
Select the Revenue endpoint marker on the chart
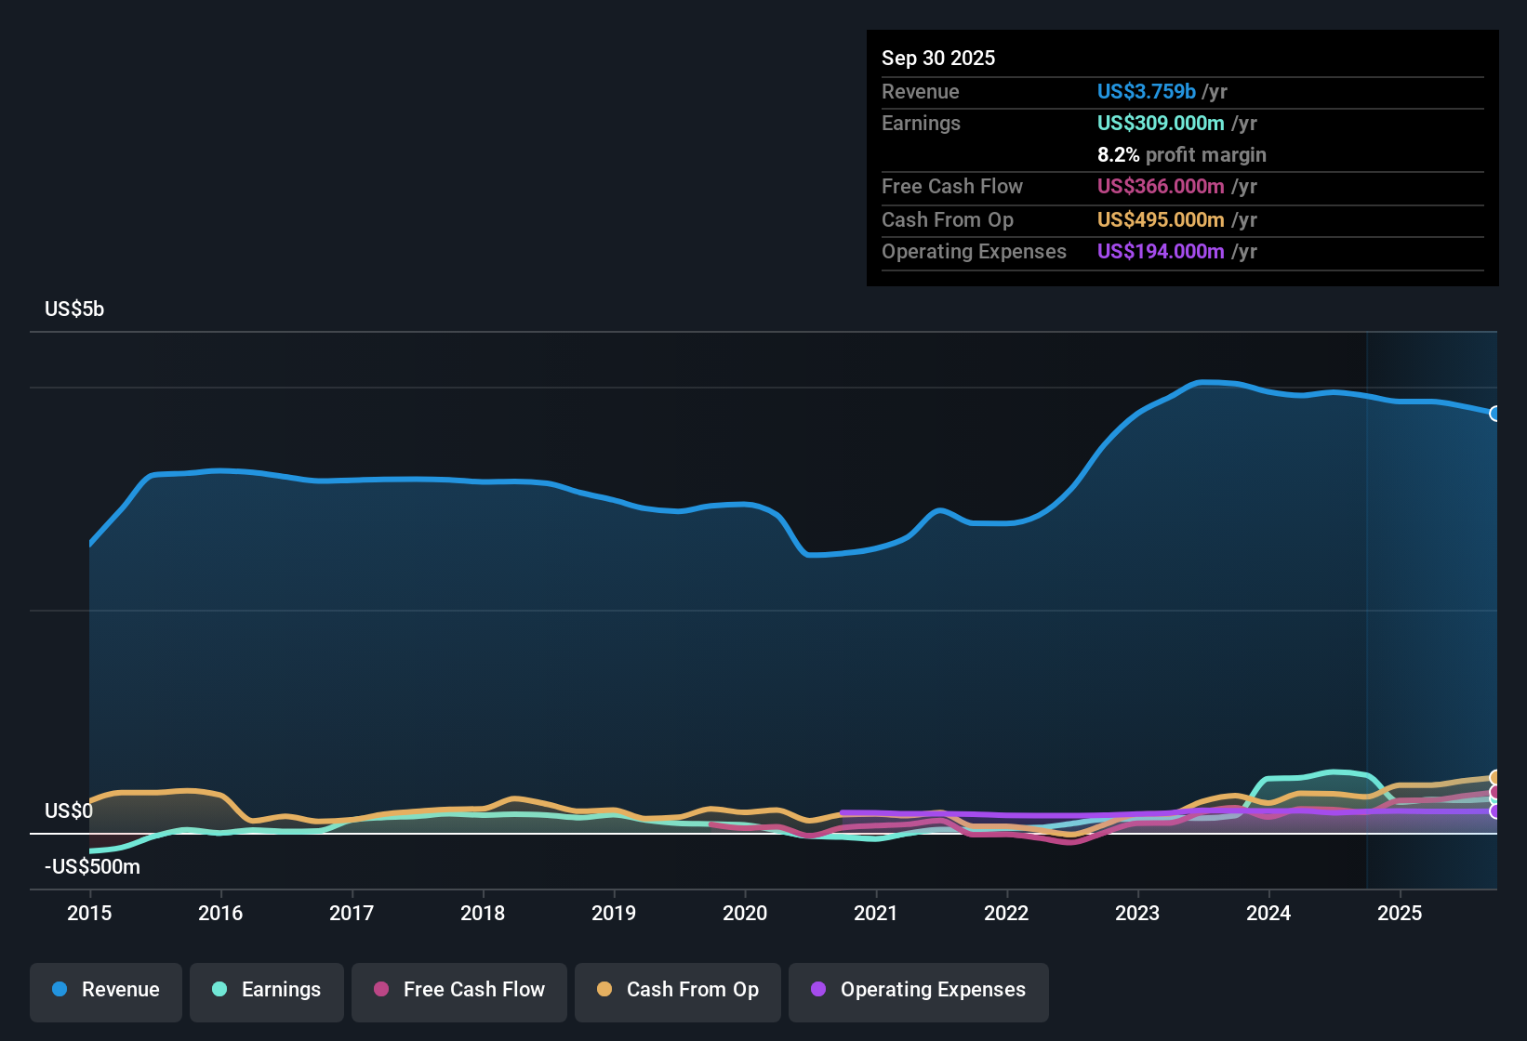pyautogui.click(x=1495, y=415)
